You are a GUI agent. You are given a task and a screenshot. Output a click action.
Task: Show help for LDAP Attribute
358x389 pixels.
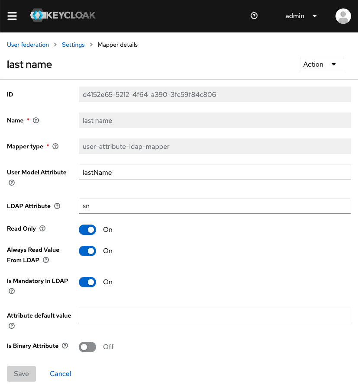(x=57, y=206)
